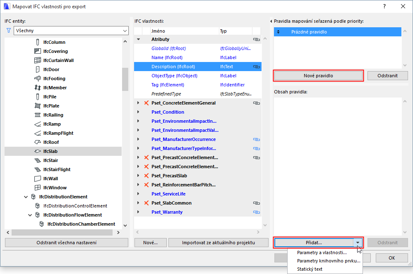Viewport: 413px width, 274px height.
Task: Select the IfcStairFlight entity icon
Action: click(x=38, y=169)
